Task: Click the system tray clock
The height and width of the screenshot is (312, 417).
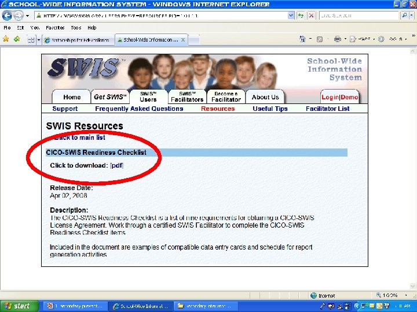Action: coord(403,306)
